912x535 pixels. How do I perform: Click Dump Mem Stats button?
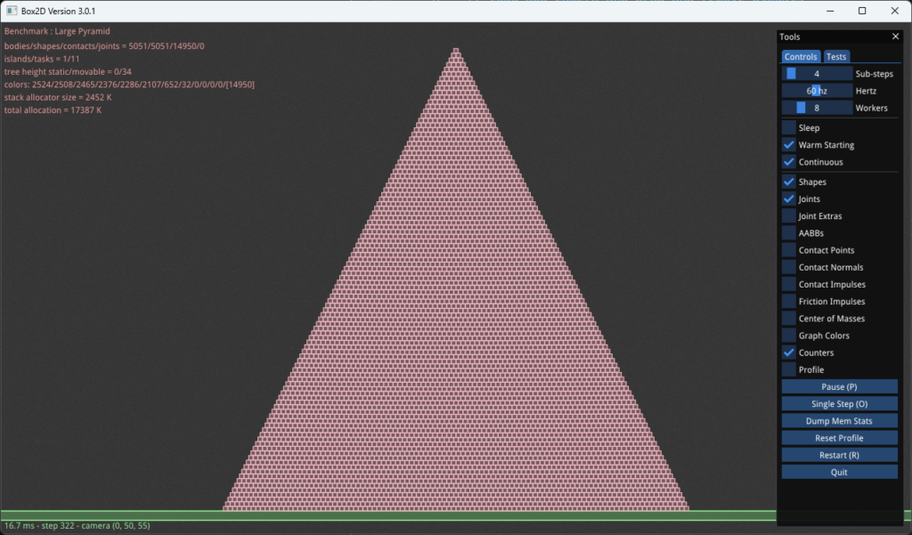click(839, 421)
